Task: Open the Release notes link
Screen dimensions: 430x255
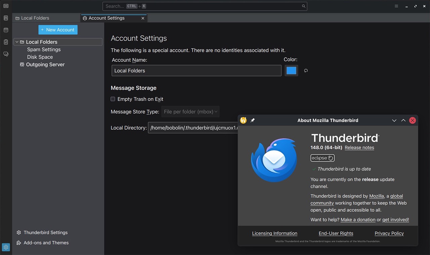Action: [x=359, y=147]
